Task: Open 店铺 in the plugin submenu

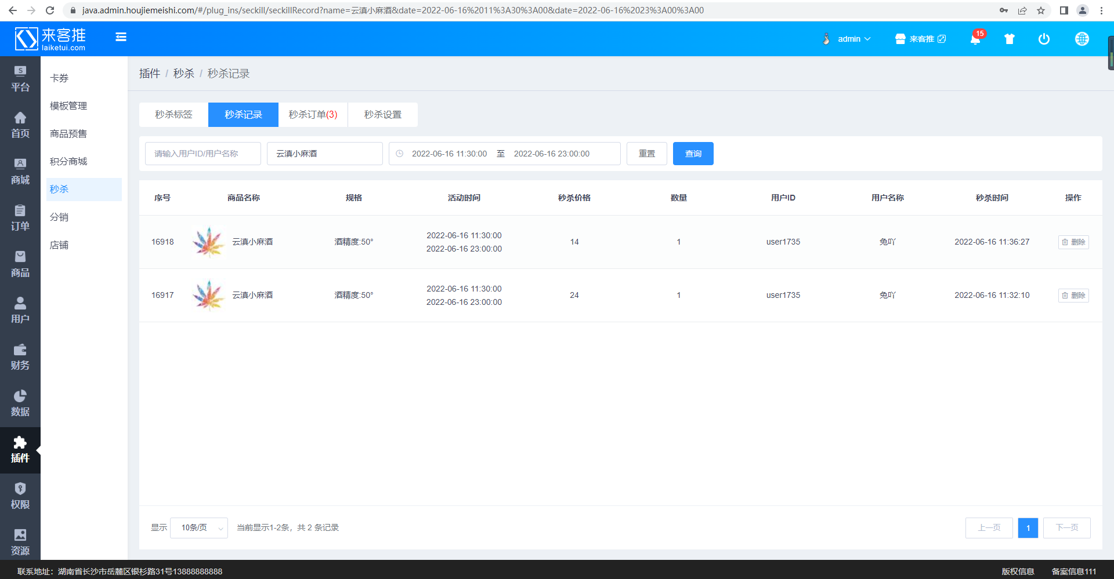Action: [x=84, y=245]
